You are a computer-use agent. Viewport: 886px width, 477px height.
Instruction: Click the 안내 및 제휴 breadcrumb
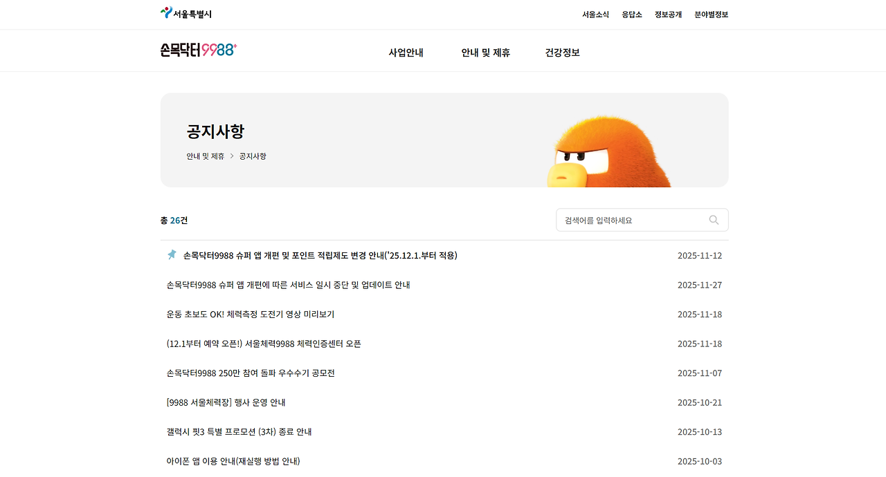(x=205, y=156)
